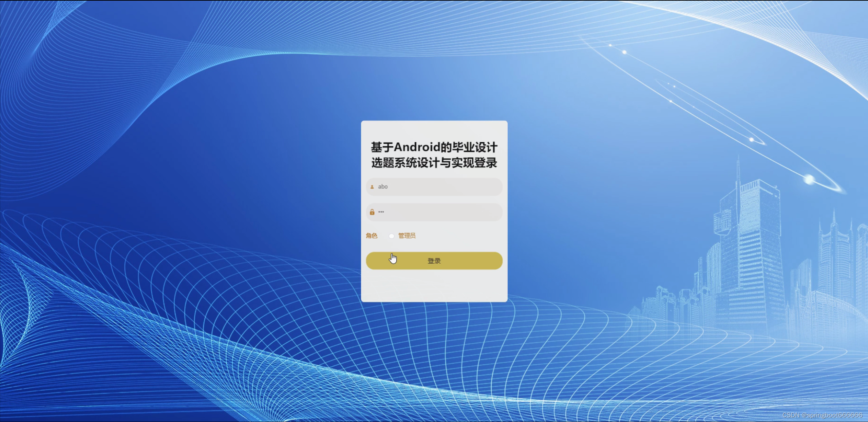
Task: Click the second title line 选题系统设计与实现登录
Action: (x=434, y=163)
